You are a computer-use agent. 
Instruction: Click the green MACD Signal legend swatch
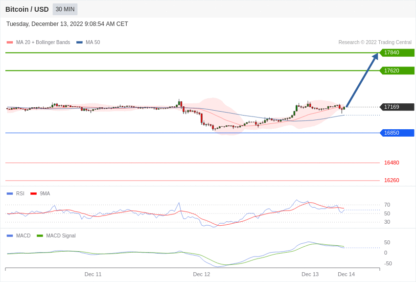pos(40,235)
